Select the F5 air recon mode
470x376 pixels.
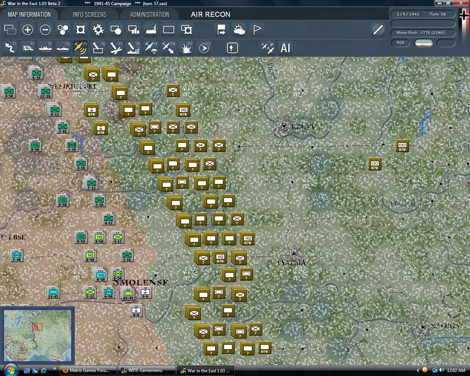[80, 48]
